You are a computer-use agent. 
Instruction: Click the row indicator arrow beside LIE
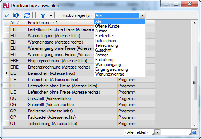pos(6,73)
